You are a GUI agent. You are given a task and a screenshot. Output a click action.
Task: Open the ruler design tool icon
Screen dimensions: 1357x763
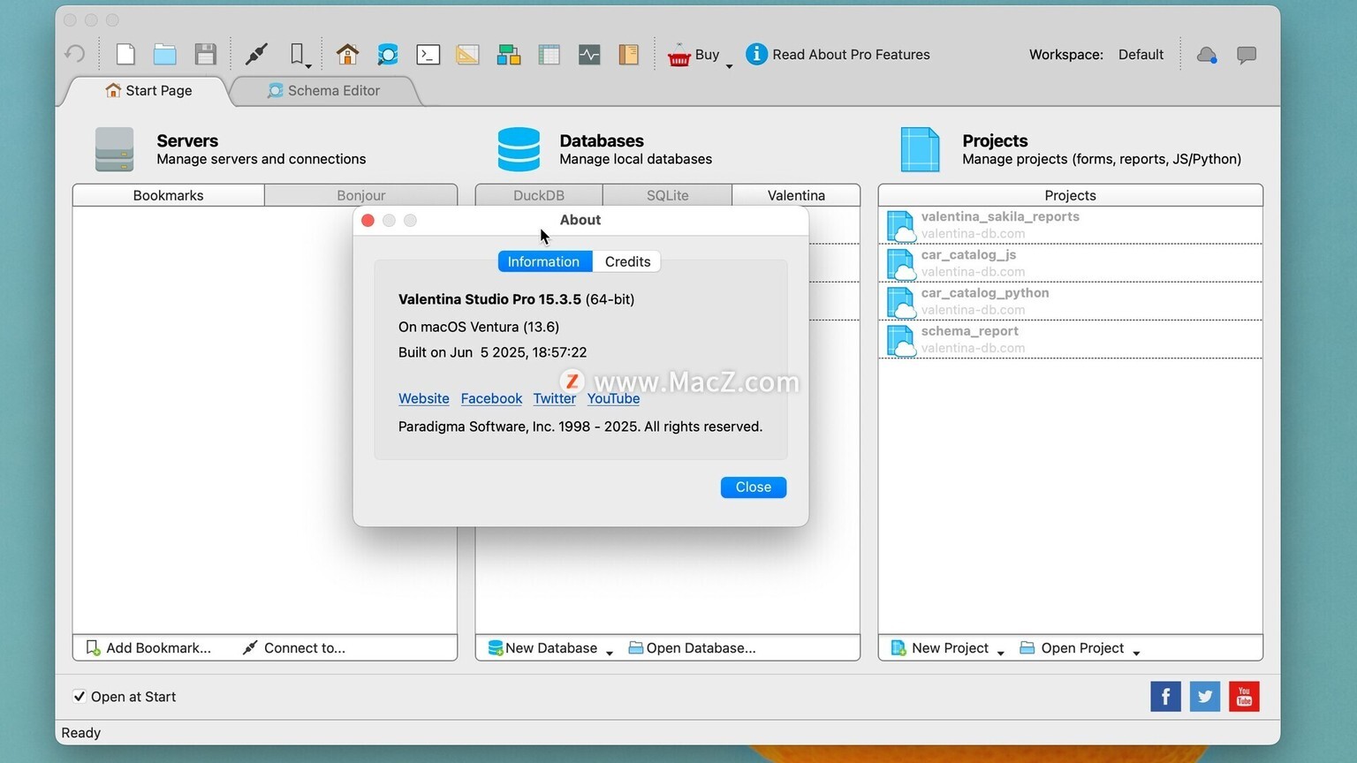click(x=467, y=54)
